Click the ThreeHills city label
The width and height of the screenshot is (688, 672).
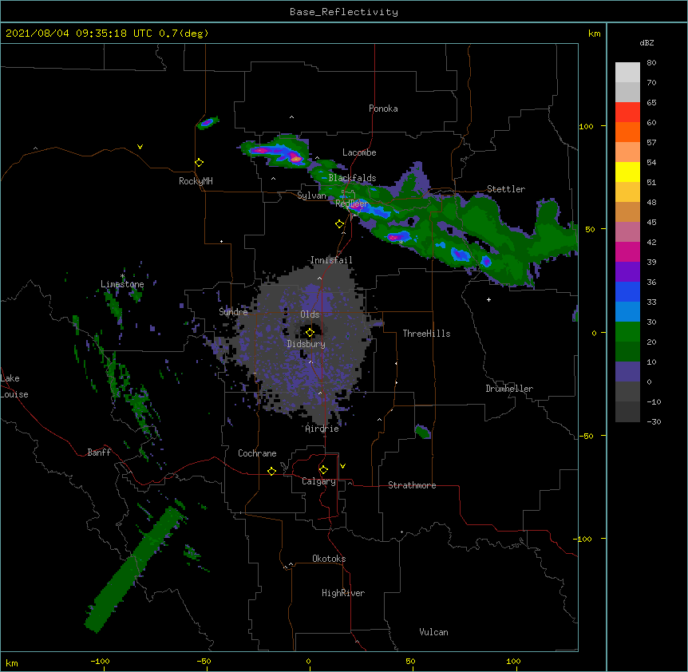(426, 334)
